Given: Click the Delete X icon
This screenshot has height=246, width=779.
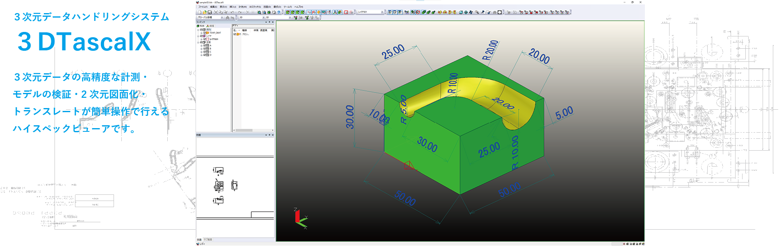Looking at the screenshot, I should pos(248,12).
